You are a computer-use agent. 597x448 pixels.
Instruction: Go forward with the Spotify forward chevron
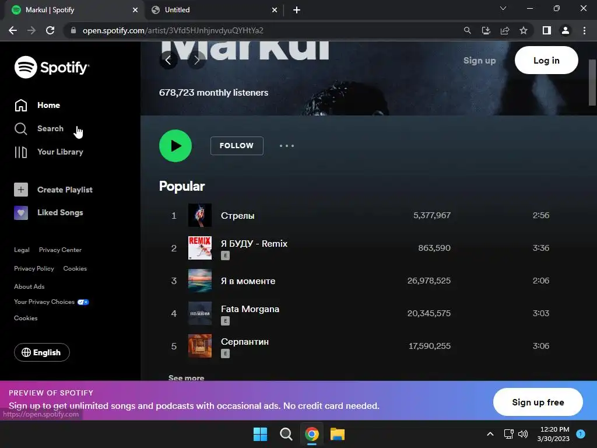click(196, 60)
